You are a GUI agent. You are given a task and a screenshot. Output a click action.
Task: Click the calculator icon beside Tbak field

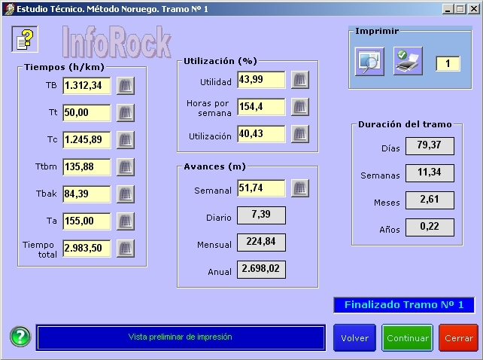[126, 194]
